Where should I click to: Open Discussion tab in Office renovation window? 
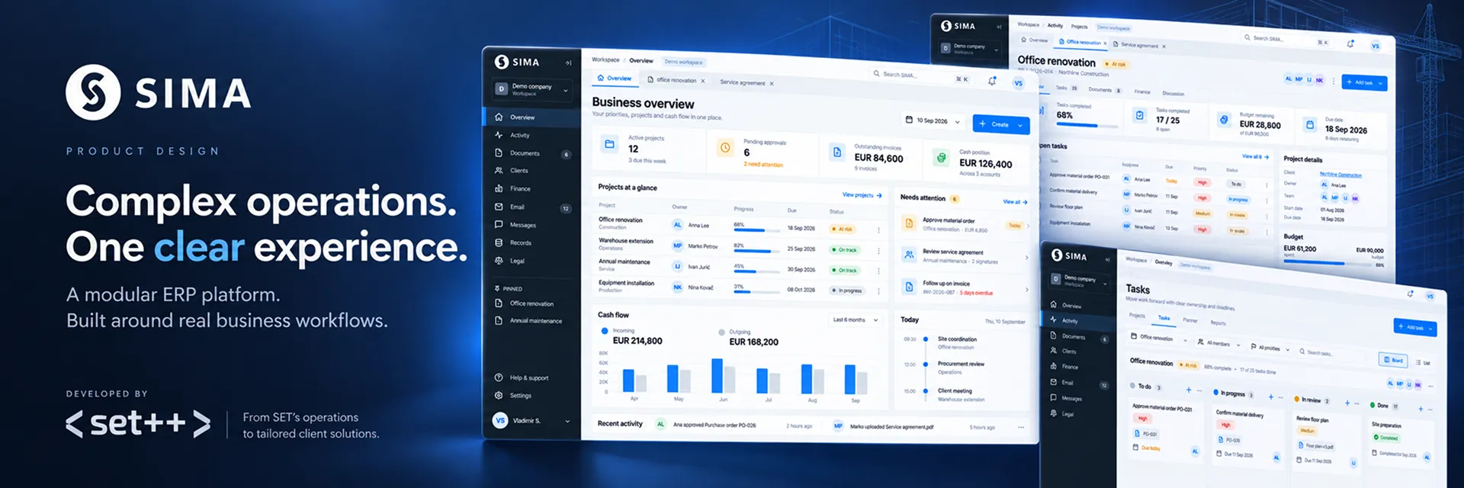point(1173,94)
